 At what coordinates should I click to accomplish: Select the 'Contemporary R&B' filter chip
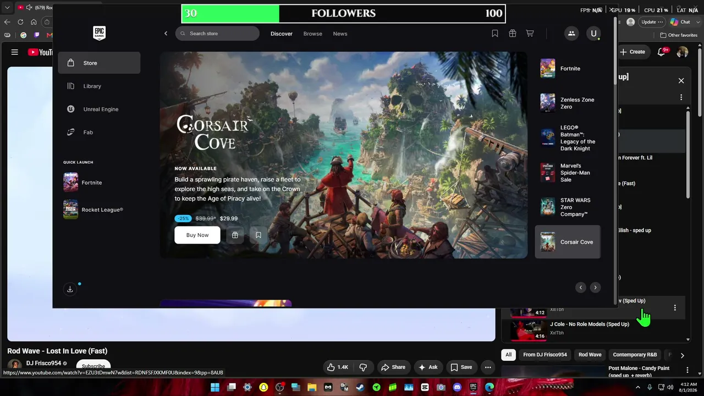(635, 355)
